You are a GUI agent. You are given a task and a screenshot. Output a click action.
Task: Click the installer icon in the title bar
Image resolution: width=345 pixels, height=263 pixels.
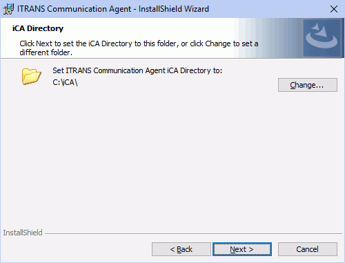(8, 9)
